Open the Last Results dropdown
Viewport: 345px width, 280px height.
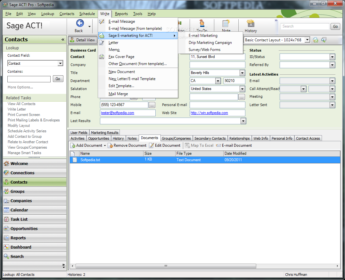pos(243,121)
